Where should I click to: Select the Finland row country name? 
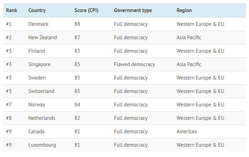pos(36,51)
